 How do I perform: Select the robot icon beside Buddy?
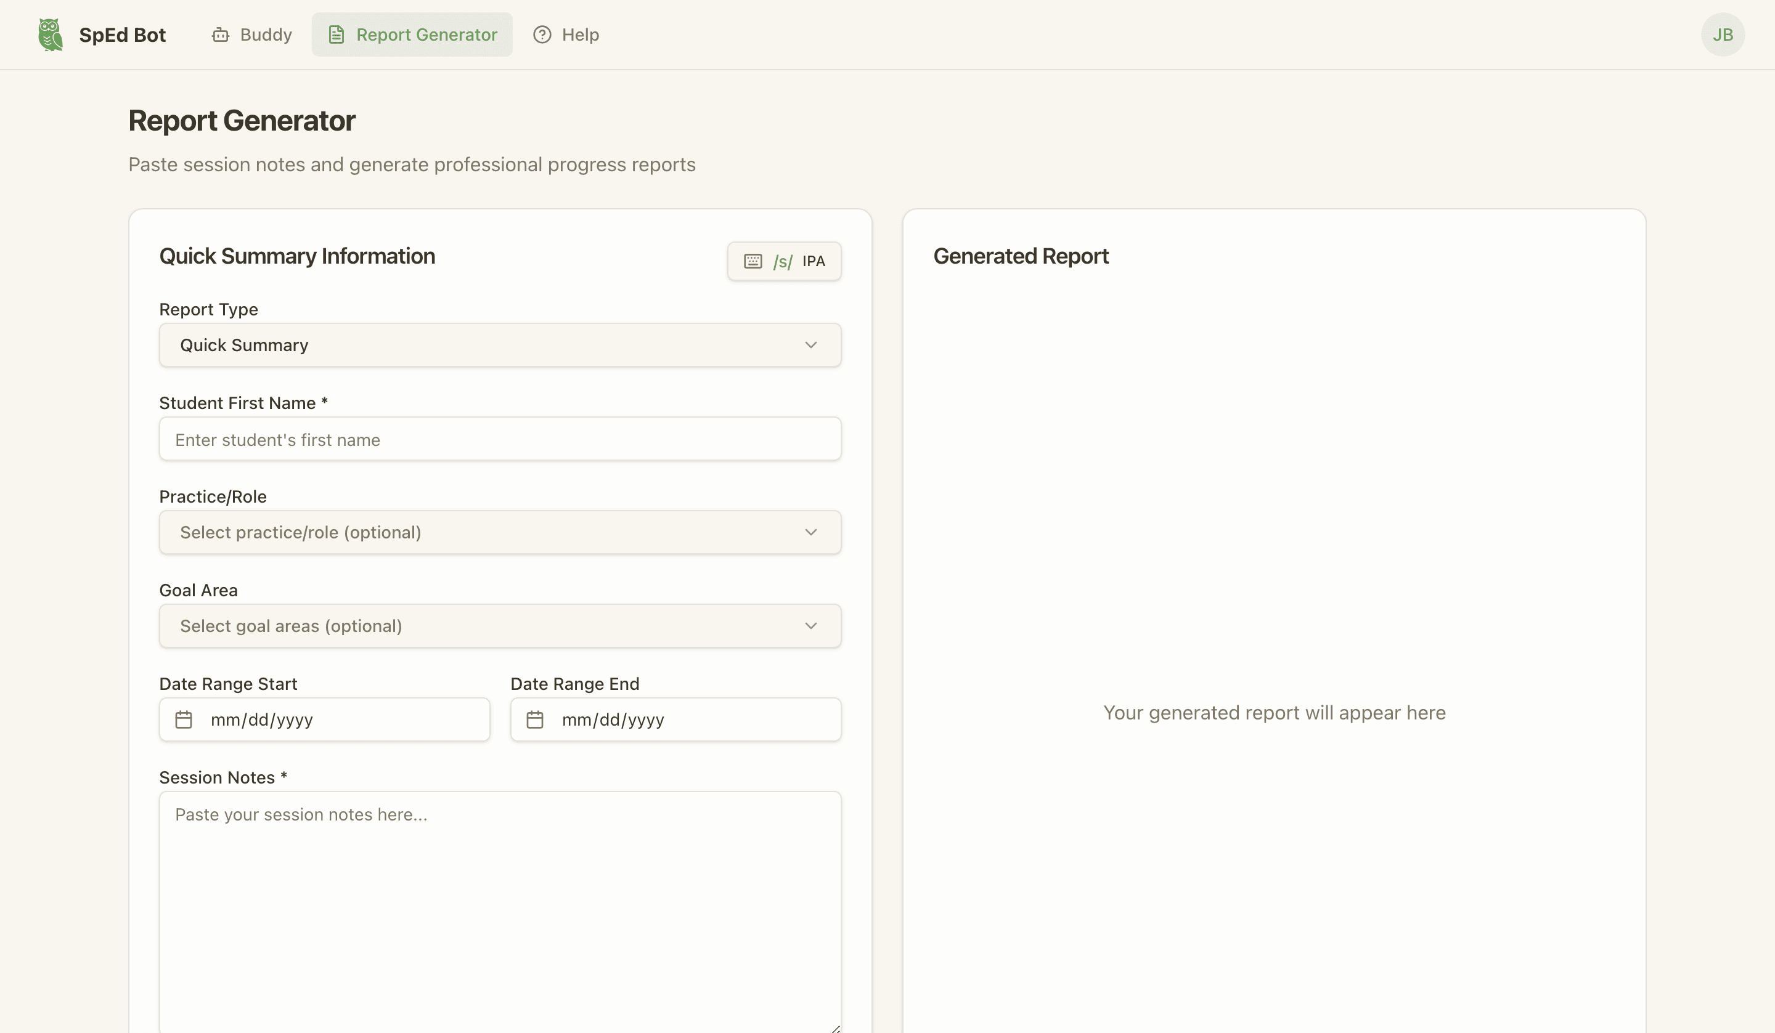click(x=221, y=34)
